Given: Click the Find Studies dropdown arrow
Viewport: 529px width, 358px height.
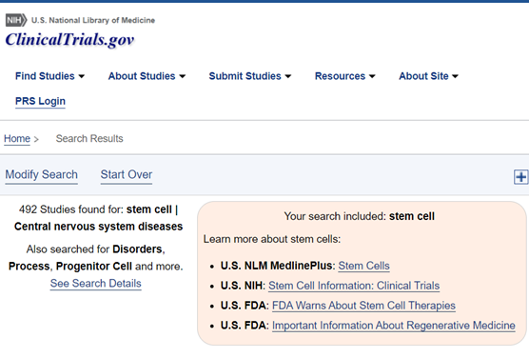Looking at the screenshot, I should coord(81,77).
